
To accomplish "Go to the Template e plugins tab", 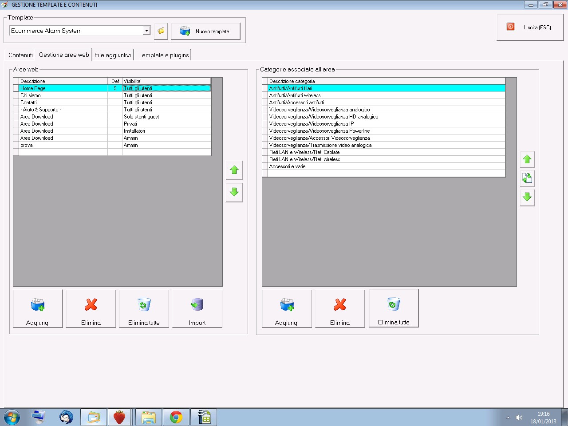I will 163,55.
